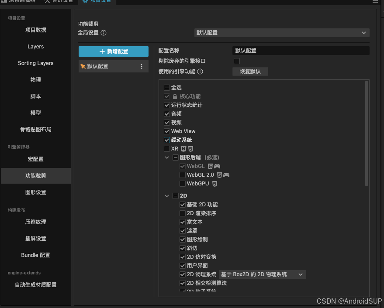Open the info tooltip beside 全局设置
Viewport: 384px width, 308px height.
click(x=104, y=33)
